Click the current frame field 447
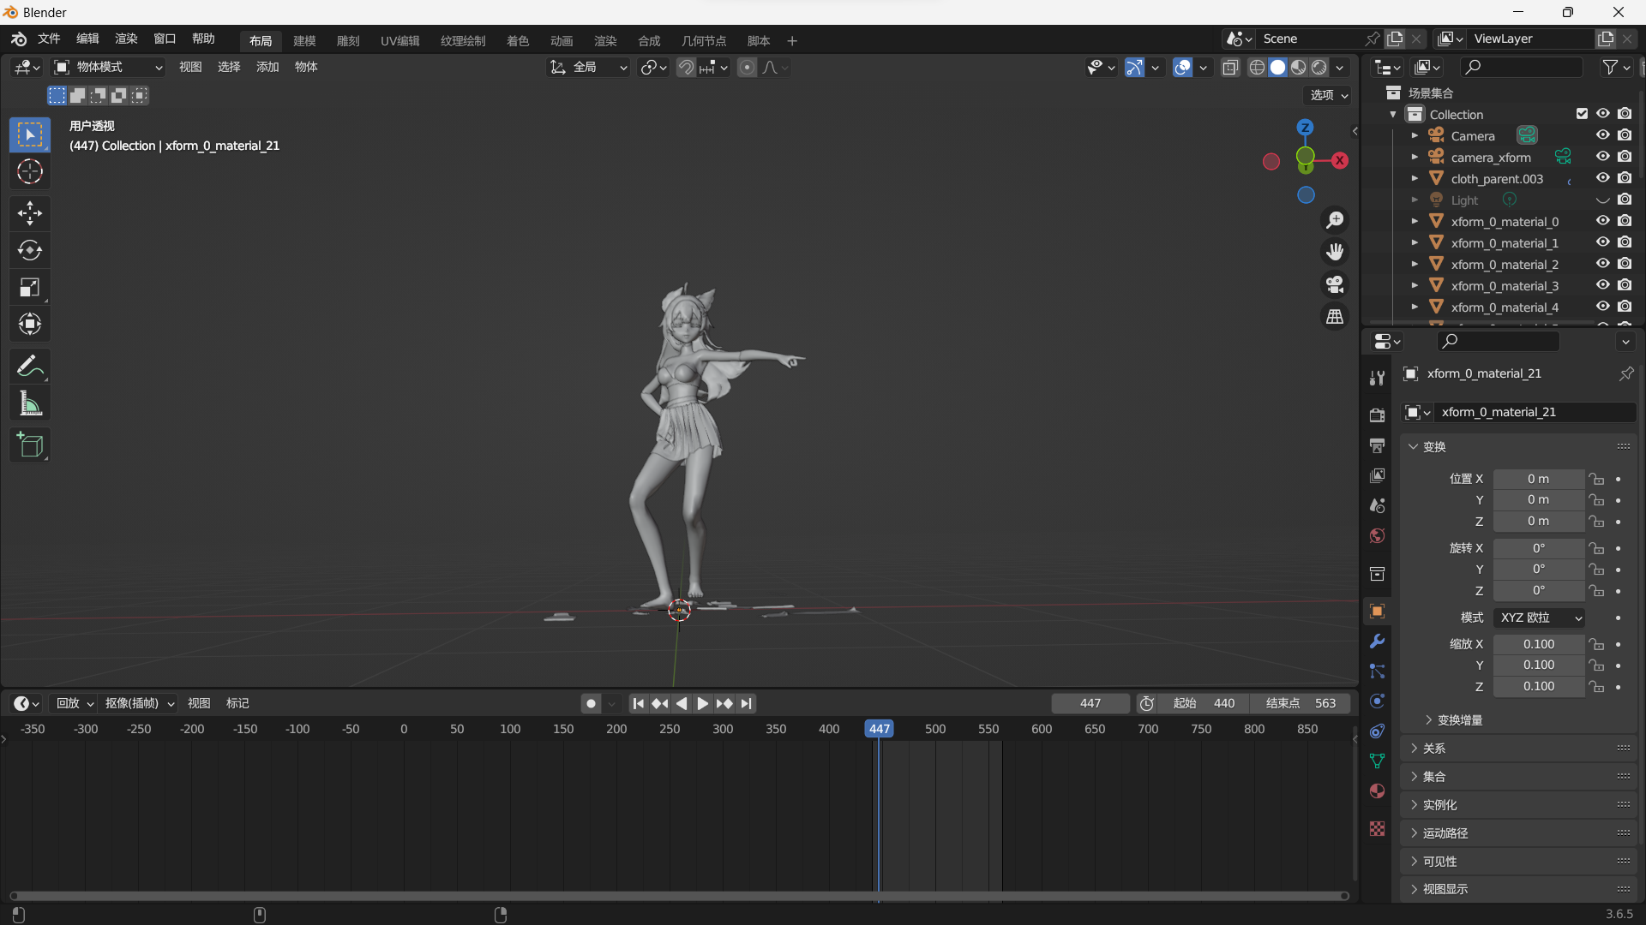Image resolution: width=1646 pixels, height=925 pixels. (x=1090, y=704)
